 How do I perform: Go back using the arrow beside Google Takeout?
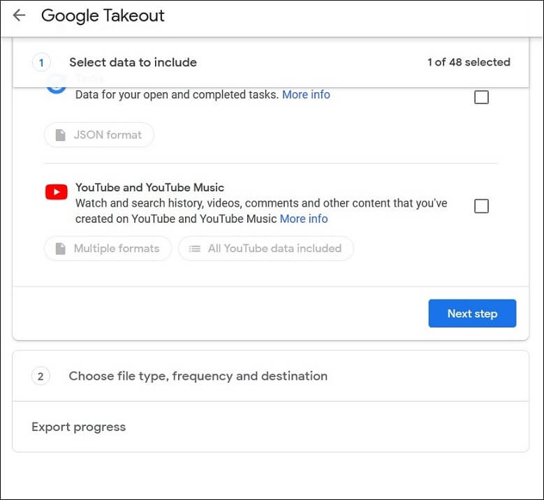(19, 15)
